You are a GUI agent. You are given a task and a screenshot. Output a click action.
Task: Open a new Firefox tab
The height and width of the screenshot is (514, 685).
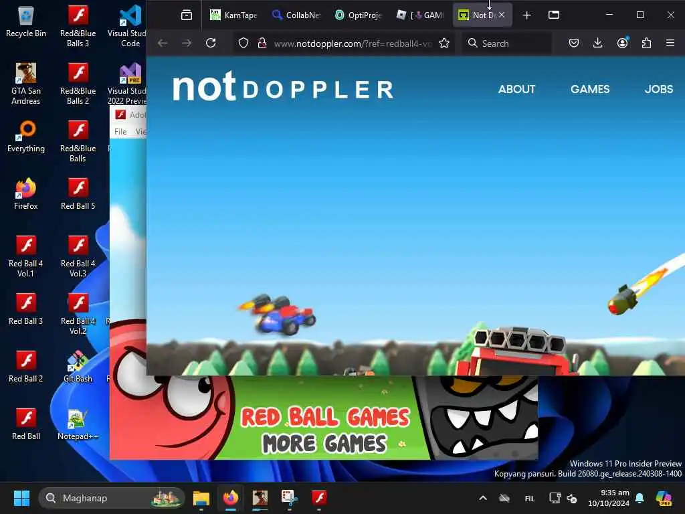coord(527,15)
